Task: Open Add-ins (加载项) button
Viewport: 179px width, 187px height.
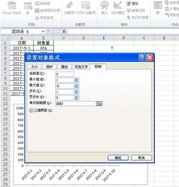Action: point(69,8)
